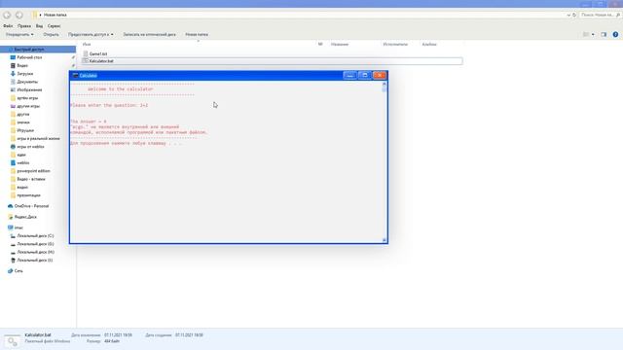623x350 pixels.
Task: Click the Сеть network icon
Action: (11, 271)
